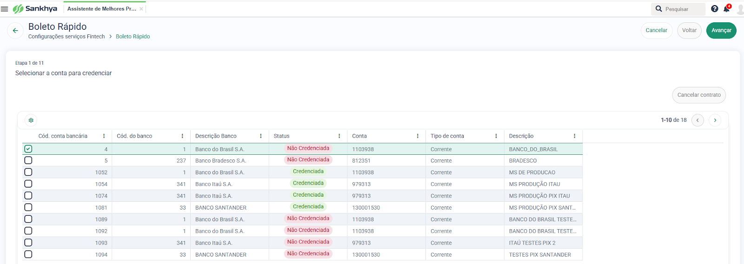
Task: Check the TESTES PIX SANTANDER checkbox
Action: [28, 254]
